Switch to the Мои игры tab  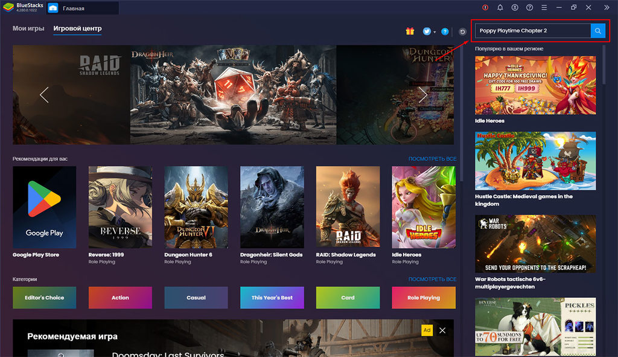pyautogui.click(x=28, y=28)
